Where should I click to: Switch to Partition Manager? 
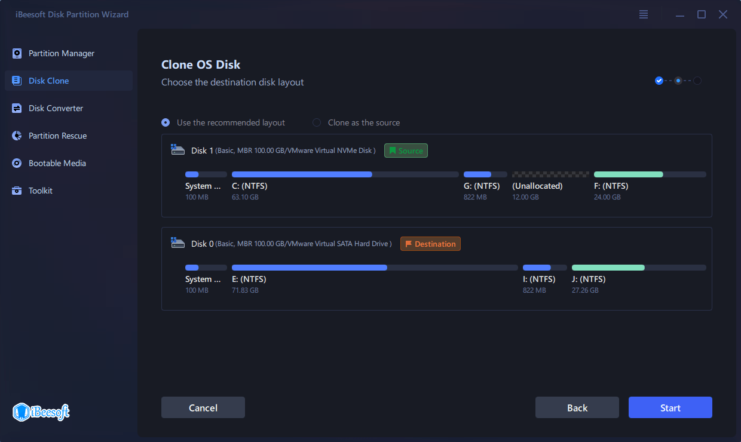coord(69,53)
